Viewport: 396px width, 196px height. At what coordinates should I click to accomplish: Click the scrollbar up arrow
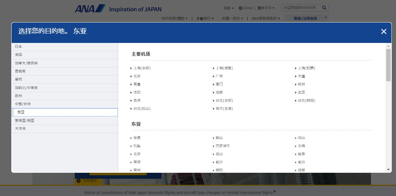point(389,46)
